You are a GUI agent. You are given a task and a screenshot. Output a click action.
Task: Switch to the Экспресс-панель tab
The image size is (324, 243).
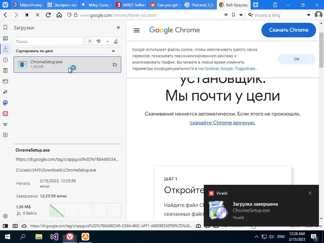[62, 5]
